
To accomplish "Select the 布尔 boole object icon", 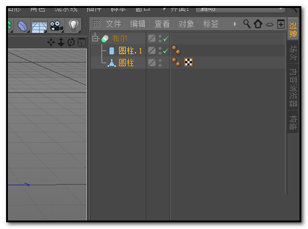I will pyautogui.click(x=105, y=39).
